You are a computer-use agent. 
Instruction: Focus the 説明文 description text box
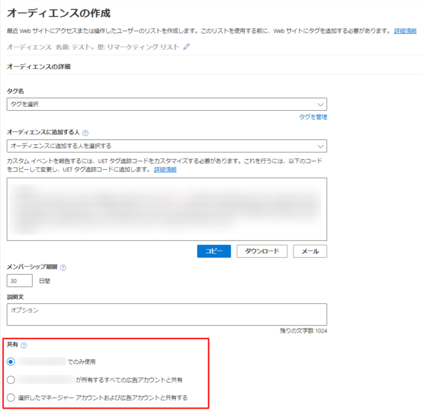(x=167, y=314)
